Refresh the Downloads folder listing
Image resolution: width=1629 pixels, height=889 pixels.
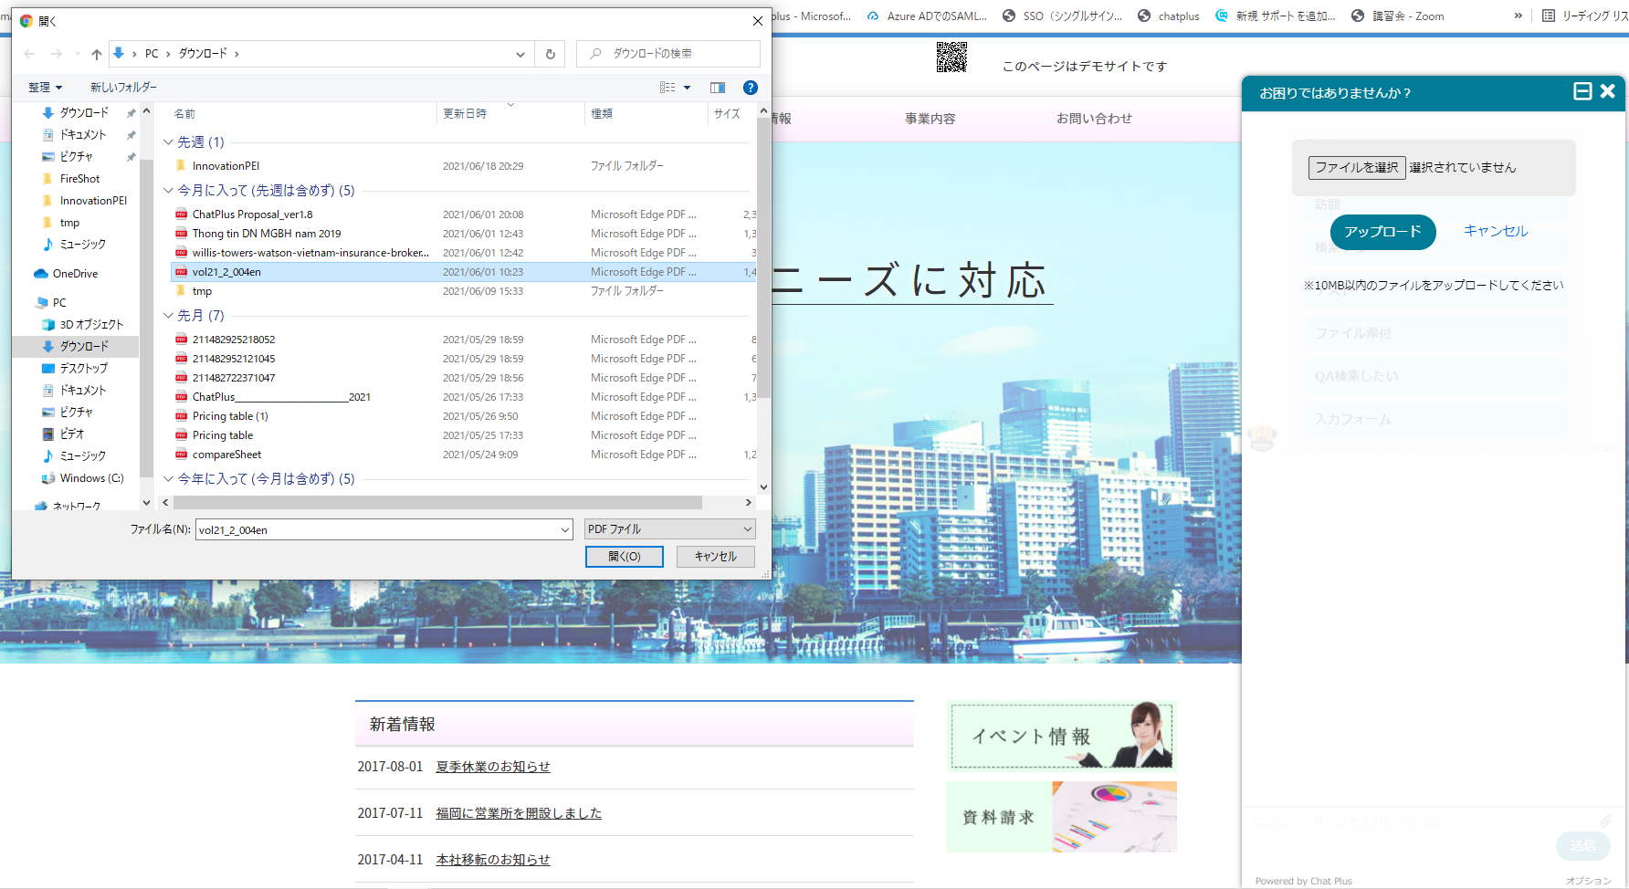coord(551,54)
